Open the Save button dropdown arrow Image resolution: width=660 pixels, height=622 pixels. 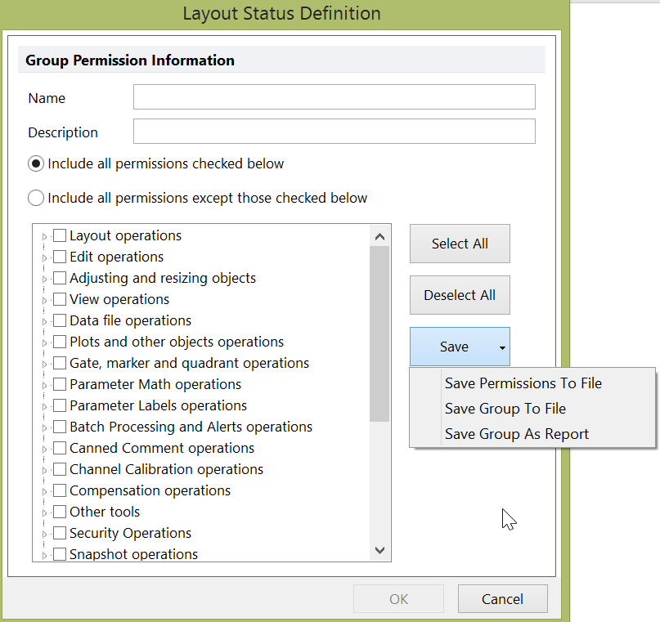(501, 347)
